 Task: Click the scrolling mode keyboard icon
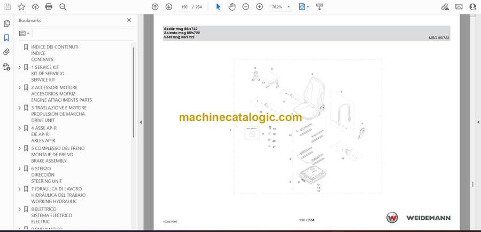(320, 7)
